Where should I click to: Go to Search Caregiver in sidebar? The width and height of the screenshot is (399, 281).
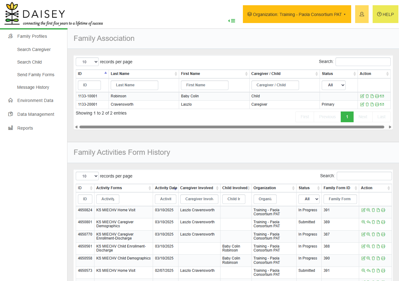click(34, 49)
